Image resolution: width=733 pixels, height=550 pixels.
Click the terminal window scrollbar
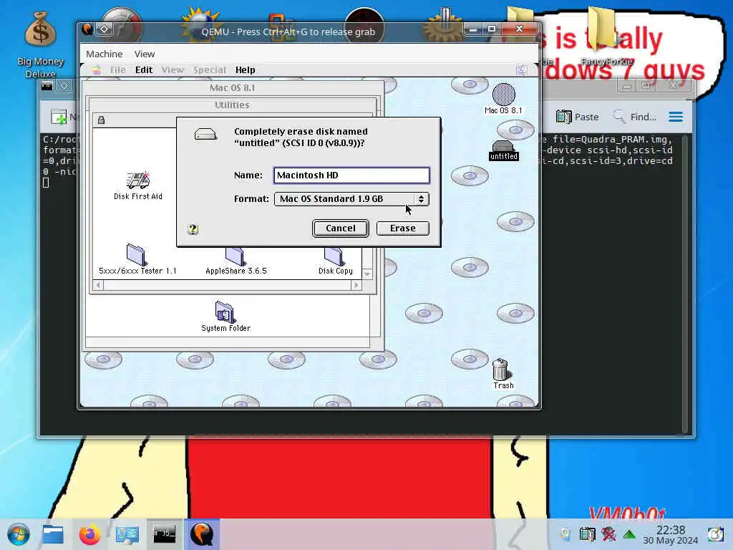tap(685, 284)
